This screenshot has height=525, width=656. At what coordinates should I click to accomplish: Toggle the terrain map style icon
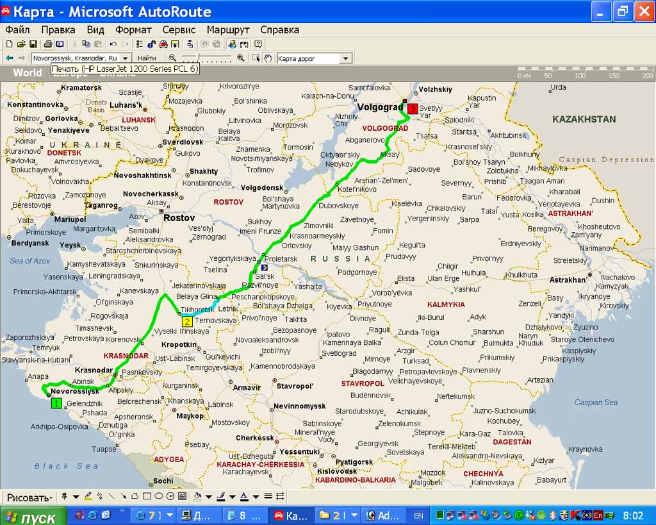[232, 44]
